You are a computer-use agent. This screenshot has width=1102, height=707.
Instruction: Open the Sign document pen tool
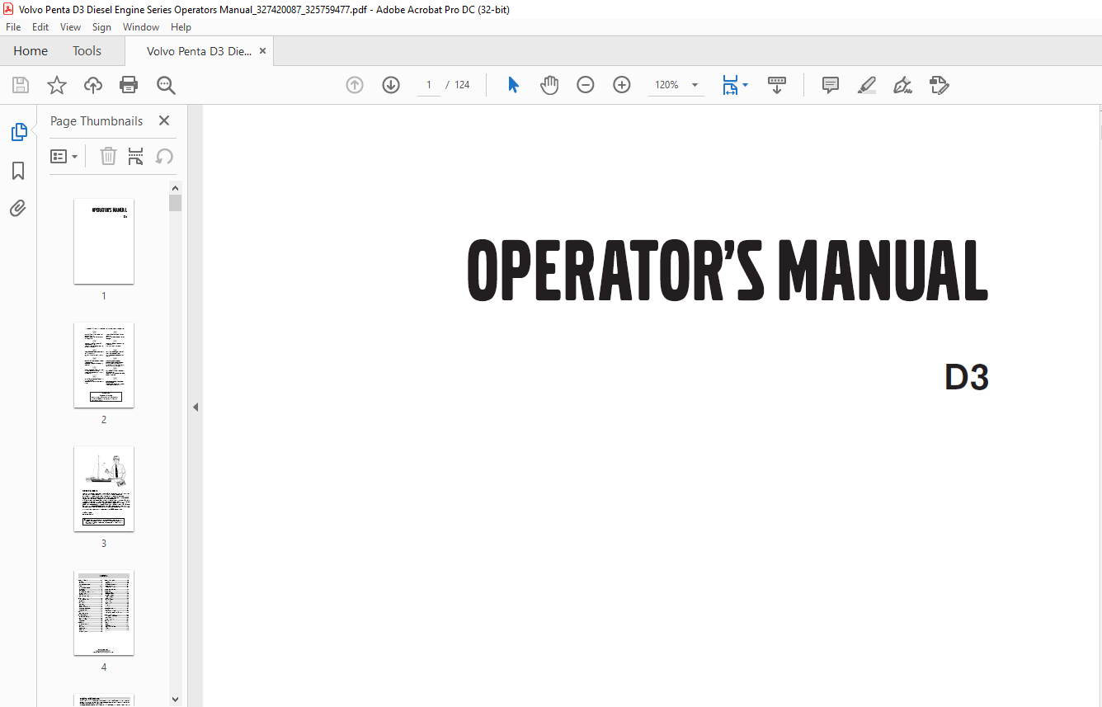[902, 85]
